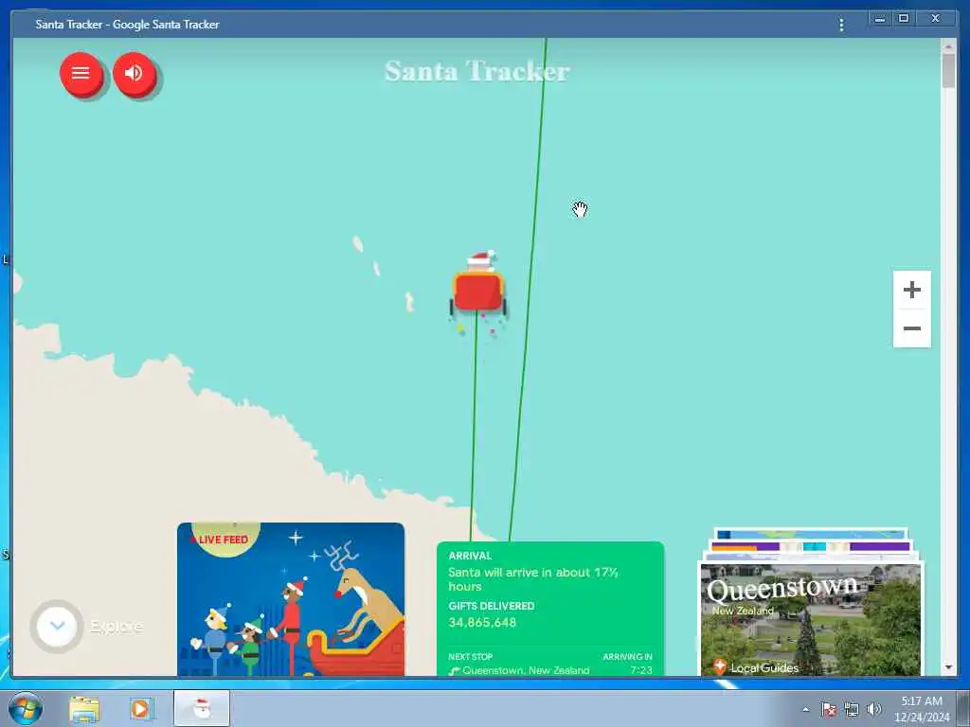The width and height of the screenshot is (970, 727).
Task: Show hidden system tray icons arrow
Action: pos(805,709)
